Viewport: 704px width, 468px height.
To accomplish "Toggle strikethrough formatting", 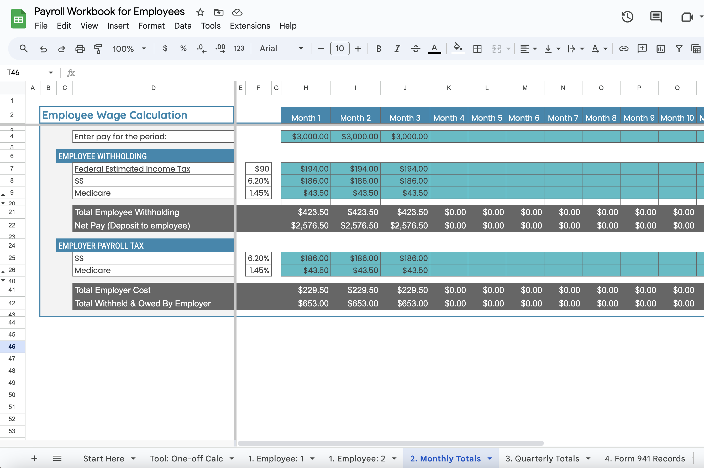I will 415,49.
